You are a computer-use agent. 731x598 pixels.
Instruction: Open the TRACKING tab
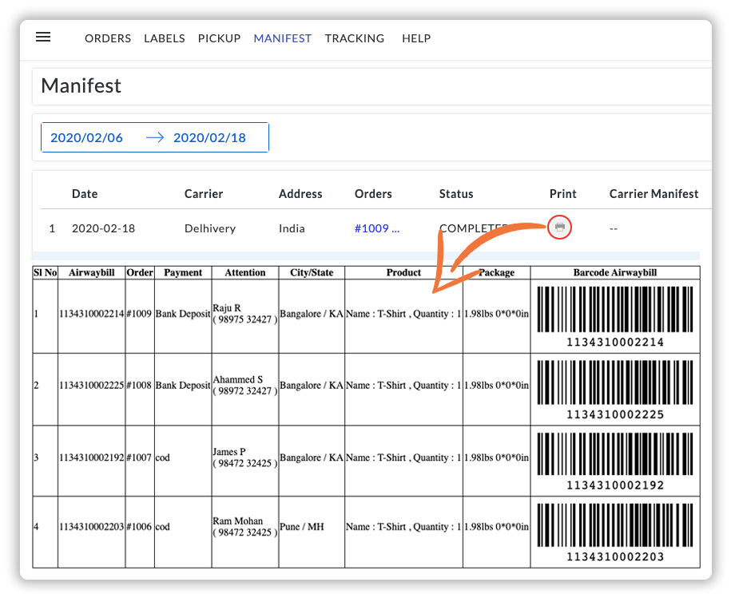[354, 38]
